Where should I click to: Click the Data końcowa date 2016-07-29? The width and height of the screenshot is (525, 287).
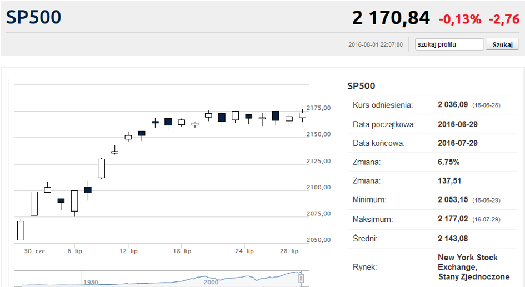pos(458,143)
